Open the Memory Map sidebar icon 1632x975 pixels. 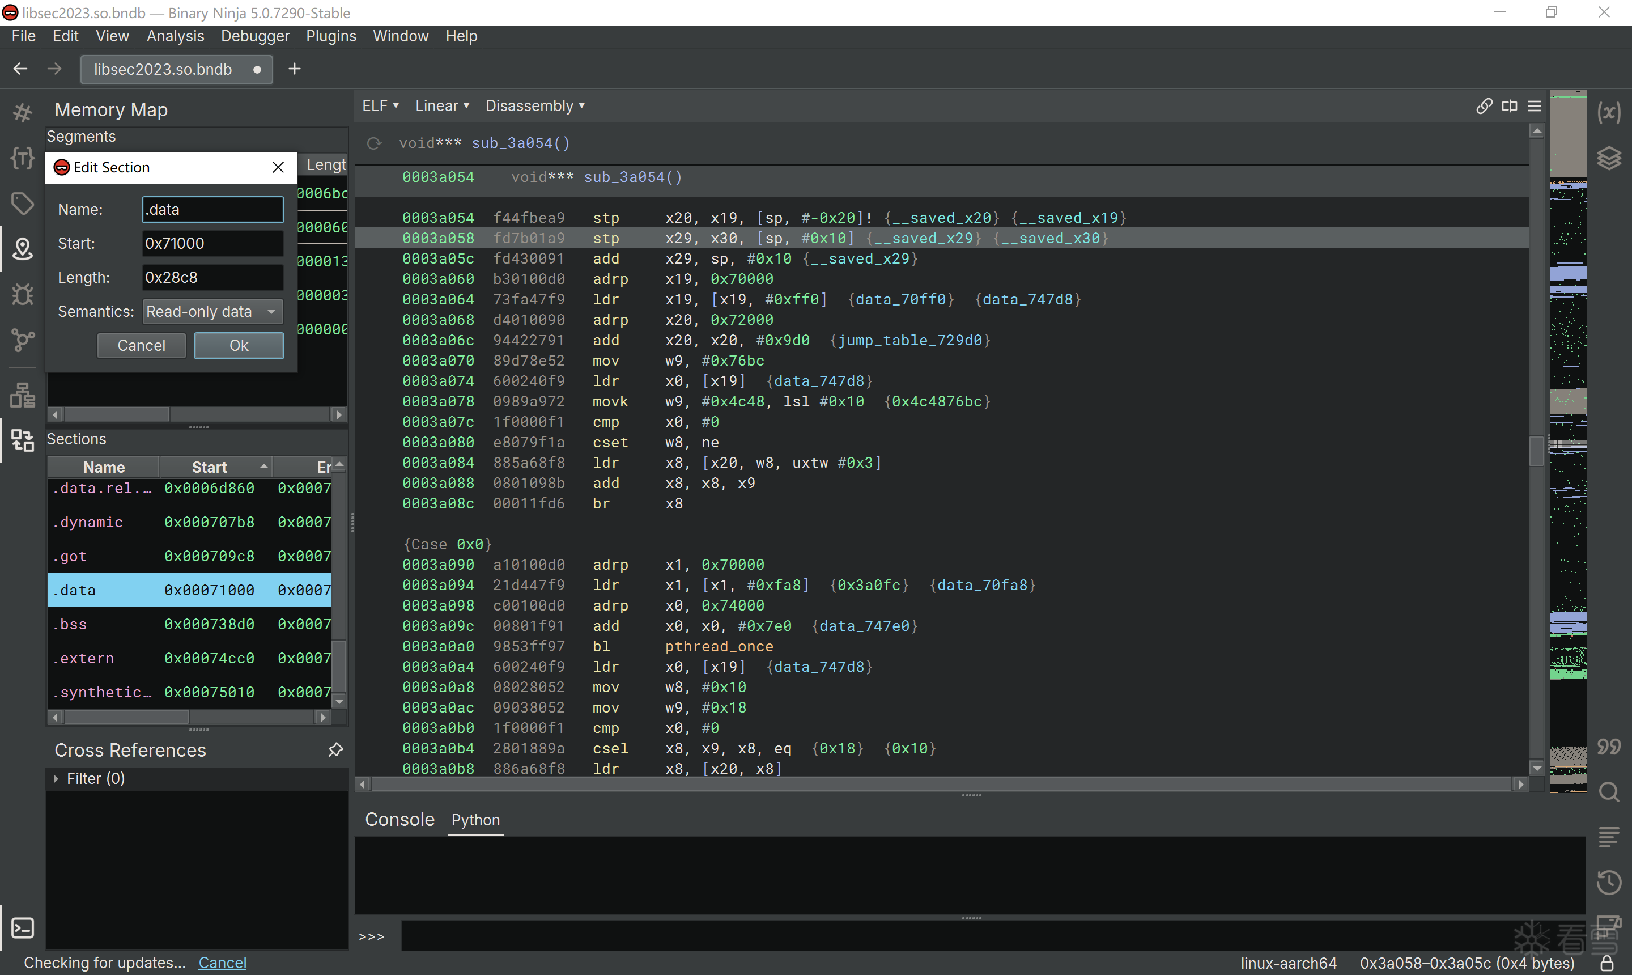point(22,248)
